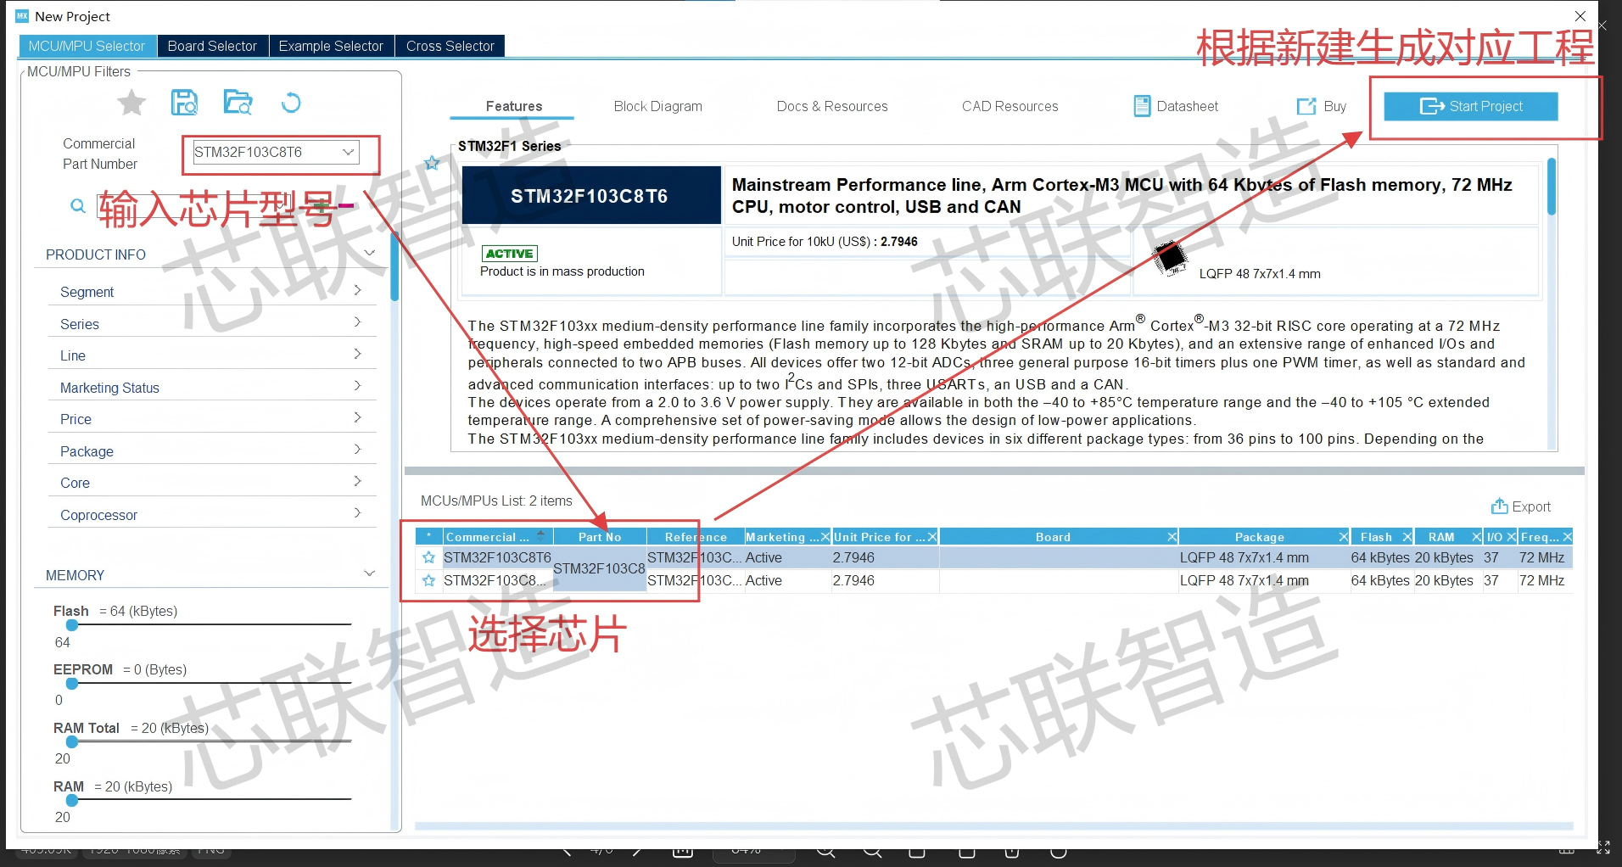Select the first STM32F103C8T6 row in list
This screenshot has width=1622, height=867.
click(993, 557)
